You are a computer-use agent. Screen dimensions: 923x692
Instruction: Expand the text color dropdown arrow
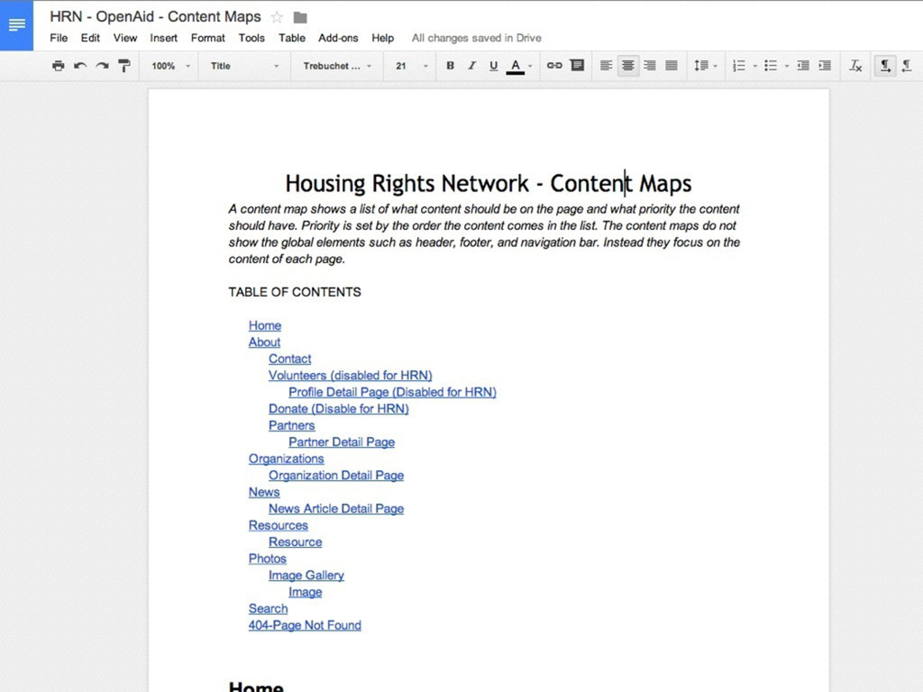click(530, 66)
